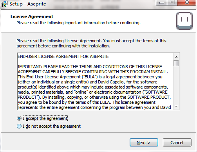Image resolution: width=197 pixels, height=152 pixels.
Task: Cancel the Aseprite installation
Action: coord(177,143)
